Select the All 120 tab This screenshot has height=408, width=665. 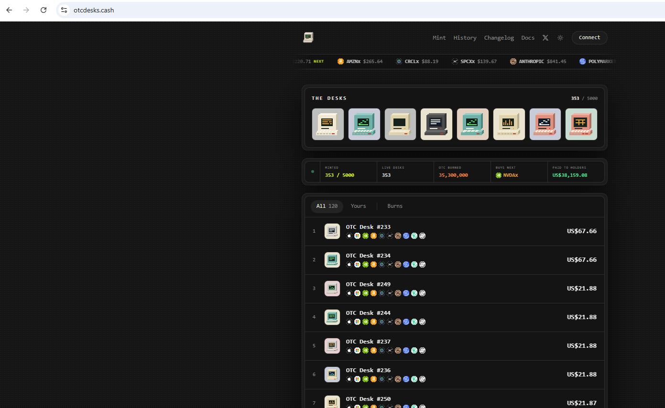327,206
